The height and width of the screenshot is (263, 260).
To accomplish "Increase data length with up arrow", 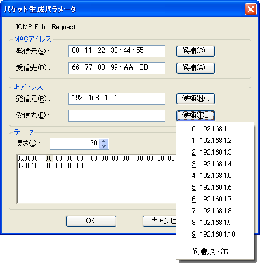I will (x=104, y=141).
